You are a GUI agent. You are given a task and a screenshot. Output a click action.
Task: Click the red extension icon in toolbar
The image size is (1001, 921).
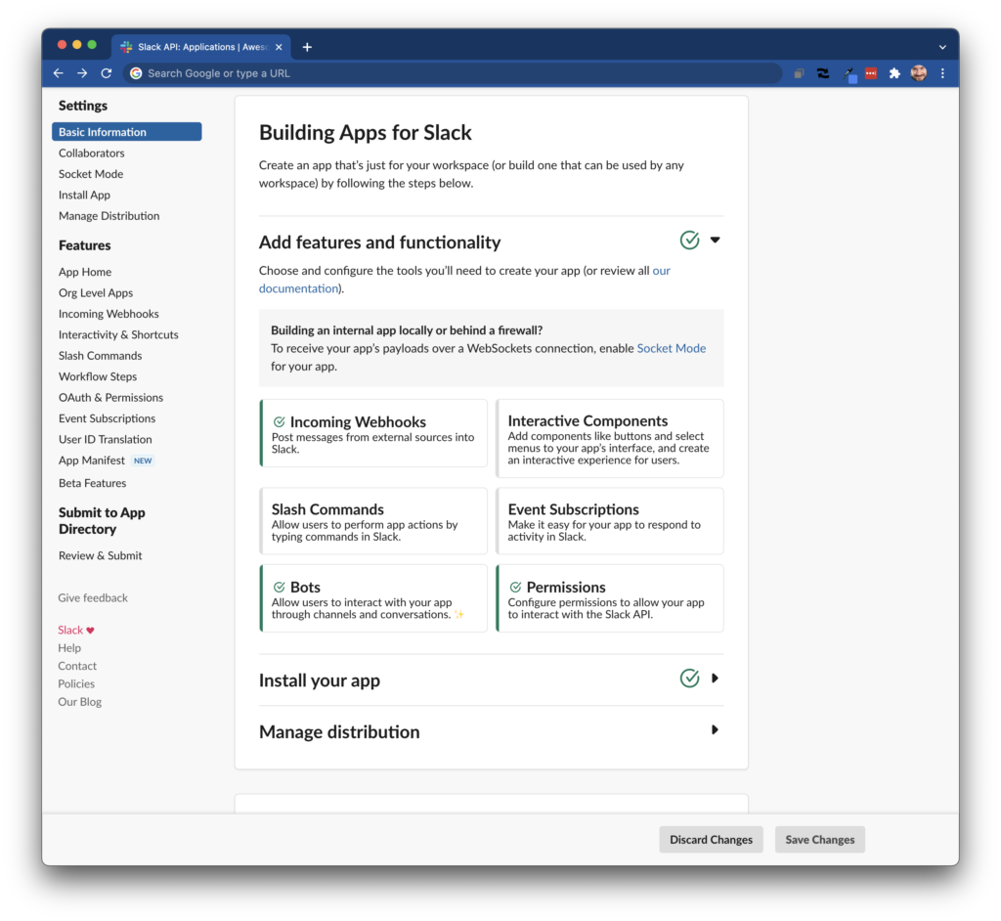(x=871, y=73)
